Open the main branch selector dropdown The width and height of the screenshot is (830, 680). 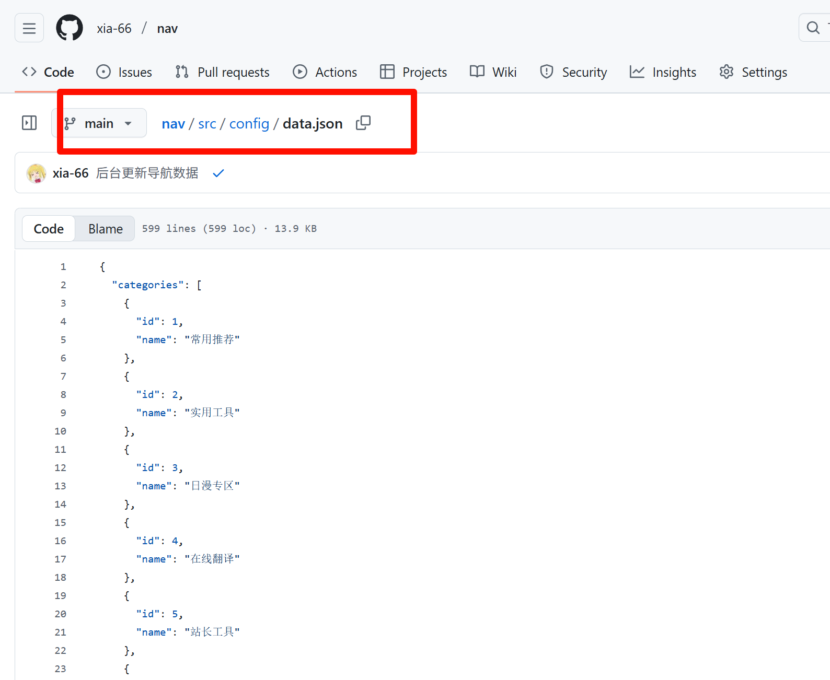point(99,123)
